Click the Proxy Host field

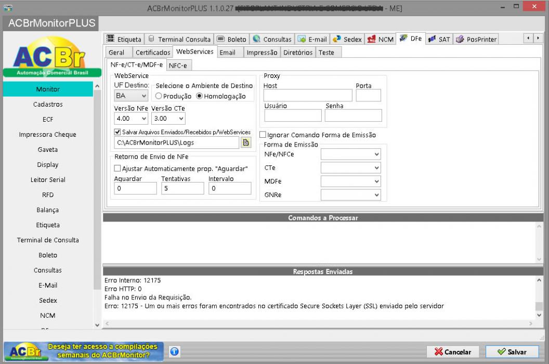[308, 95]
